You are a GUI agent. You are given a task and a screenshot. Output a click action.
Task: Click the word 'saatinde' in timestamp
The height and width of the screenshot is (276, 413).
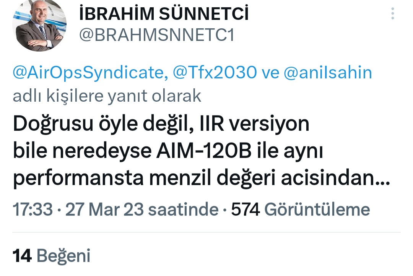tap(183, 209)
